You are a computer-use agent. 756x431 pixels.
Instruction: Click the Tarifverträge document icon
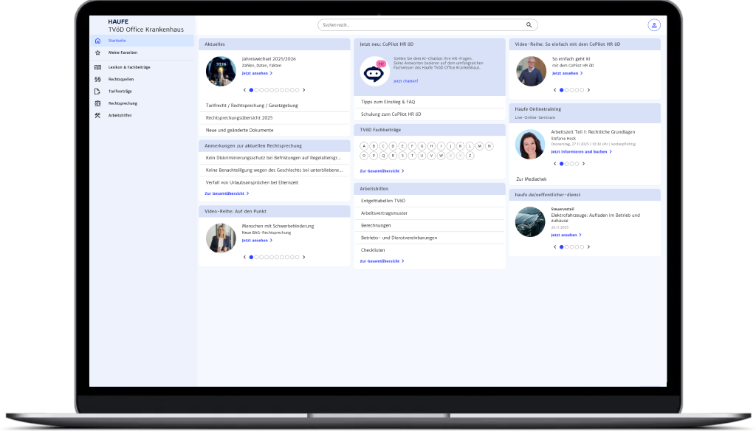pos(97,91)
